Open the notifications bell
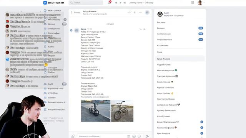246x138 pixels. point(109,3)
